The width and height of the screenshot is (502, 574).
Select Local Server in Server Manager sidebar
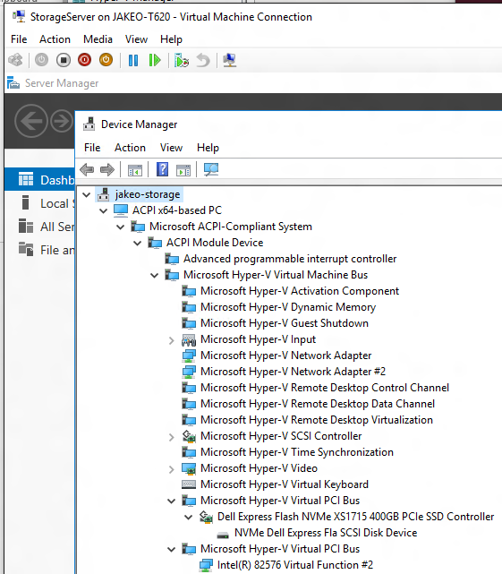point(40,203)
